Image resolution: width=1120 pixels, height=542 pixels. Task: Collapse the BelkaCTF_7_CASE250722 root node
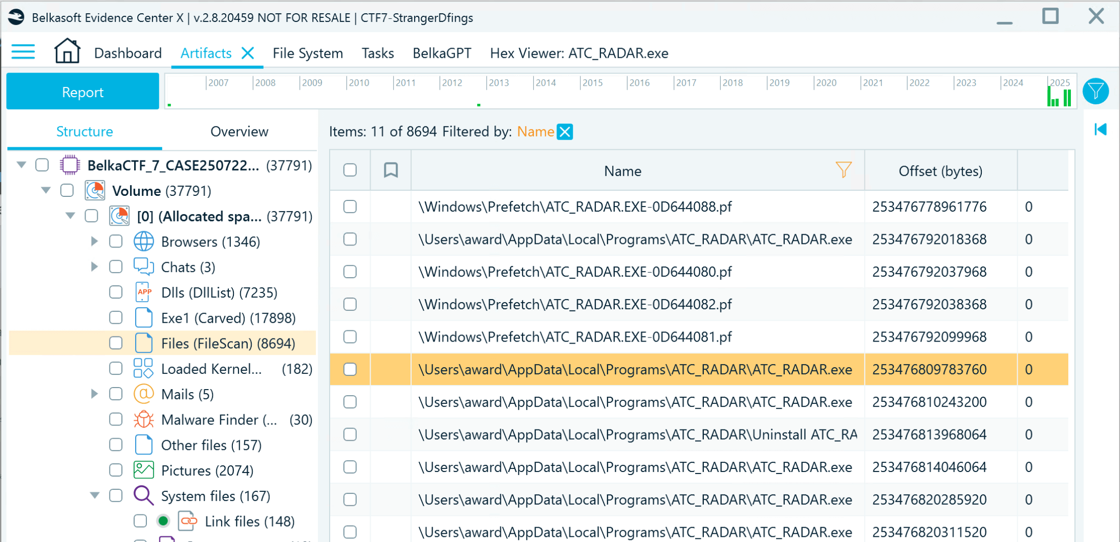coord(21,165)
